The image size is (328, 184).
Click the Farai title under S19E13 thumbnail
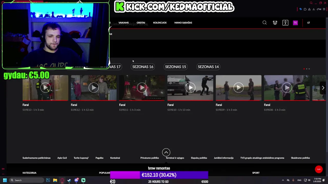coord(26,105)
